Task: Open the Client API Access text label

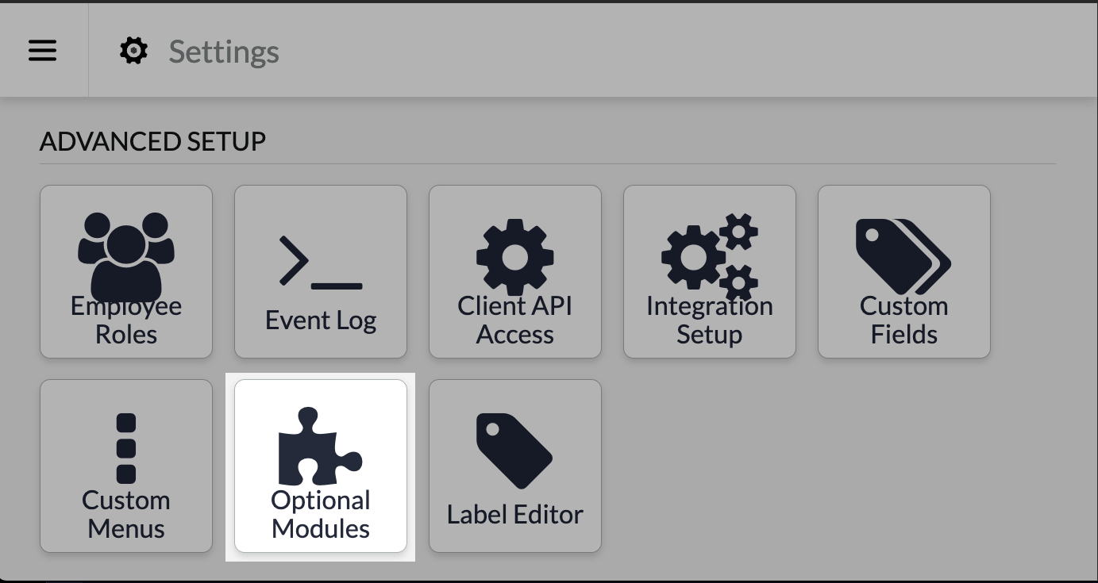Action: coord(514,320)
